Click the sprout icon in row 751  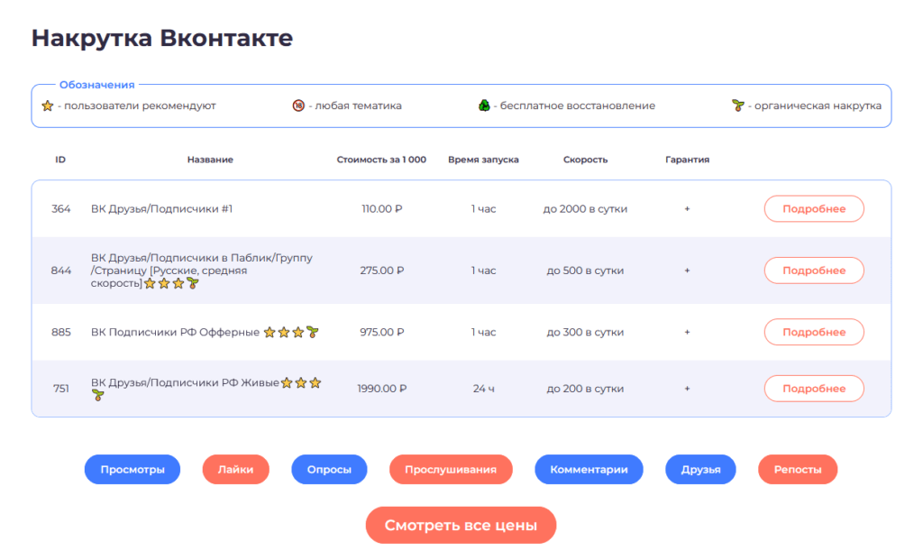[97, 396]
